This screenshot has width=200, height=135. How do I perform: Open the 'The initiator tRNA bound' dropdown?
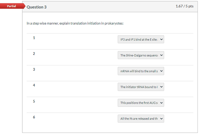(141, 87)
